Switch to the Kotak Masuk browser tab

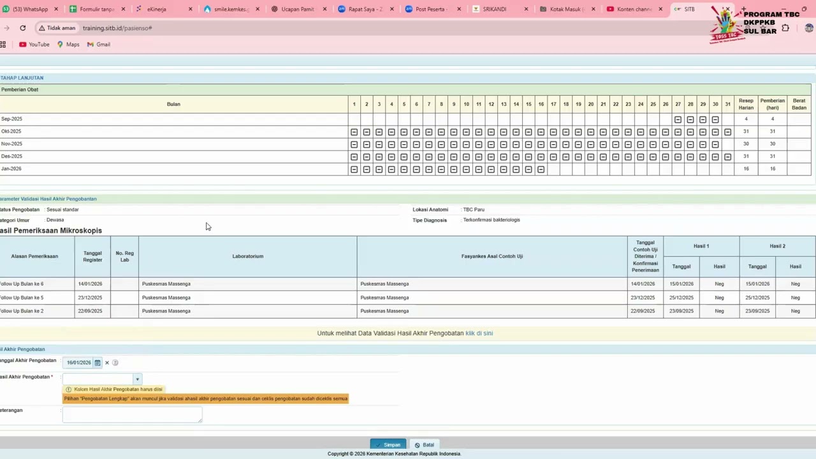tap(566, 10)
